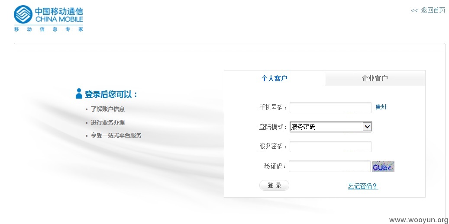449x224 pixels.
Task: Focus the 验证码 input field
Action: [x=329, y=166]
